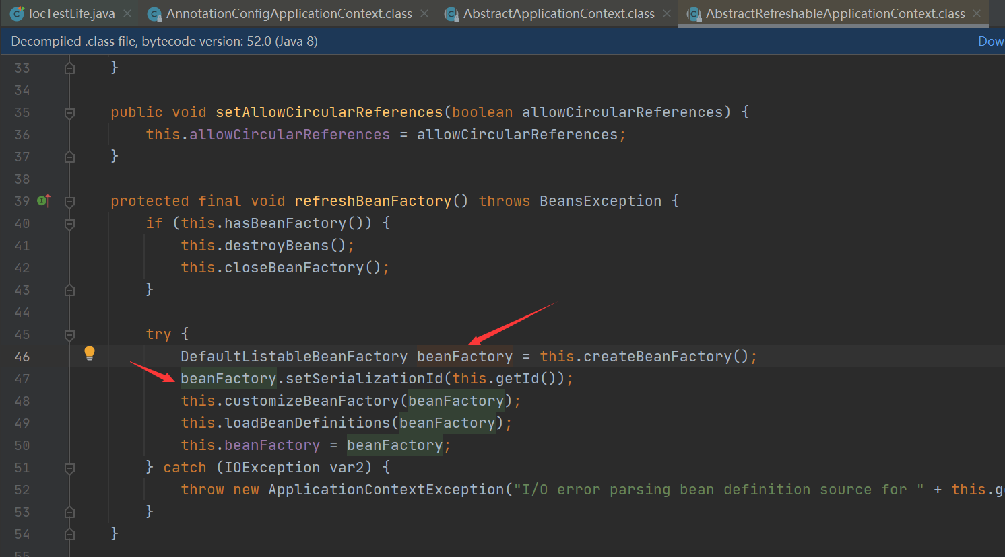Click the setSerializationId call on line 47
The image size is (1005, 557).
point(364,379)
